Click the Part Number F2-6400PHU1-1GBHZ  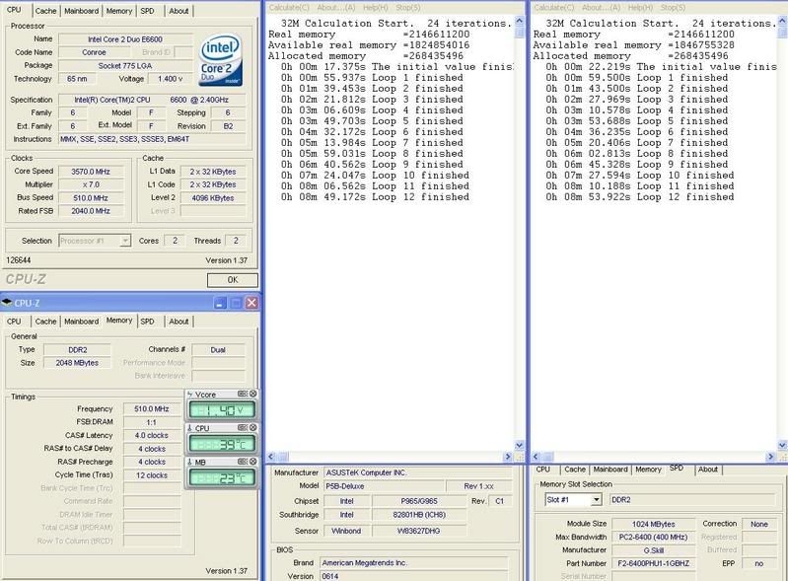(x=653, y=563)
